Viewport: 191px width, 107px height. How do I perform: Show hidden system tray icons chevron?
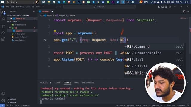(151, 2)
